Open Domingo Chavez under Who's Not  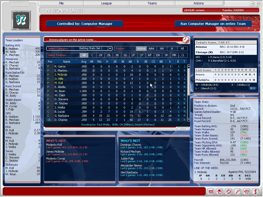(x=131, y=145)
